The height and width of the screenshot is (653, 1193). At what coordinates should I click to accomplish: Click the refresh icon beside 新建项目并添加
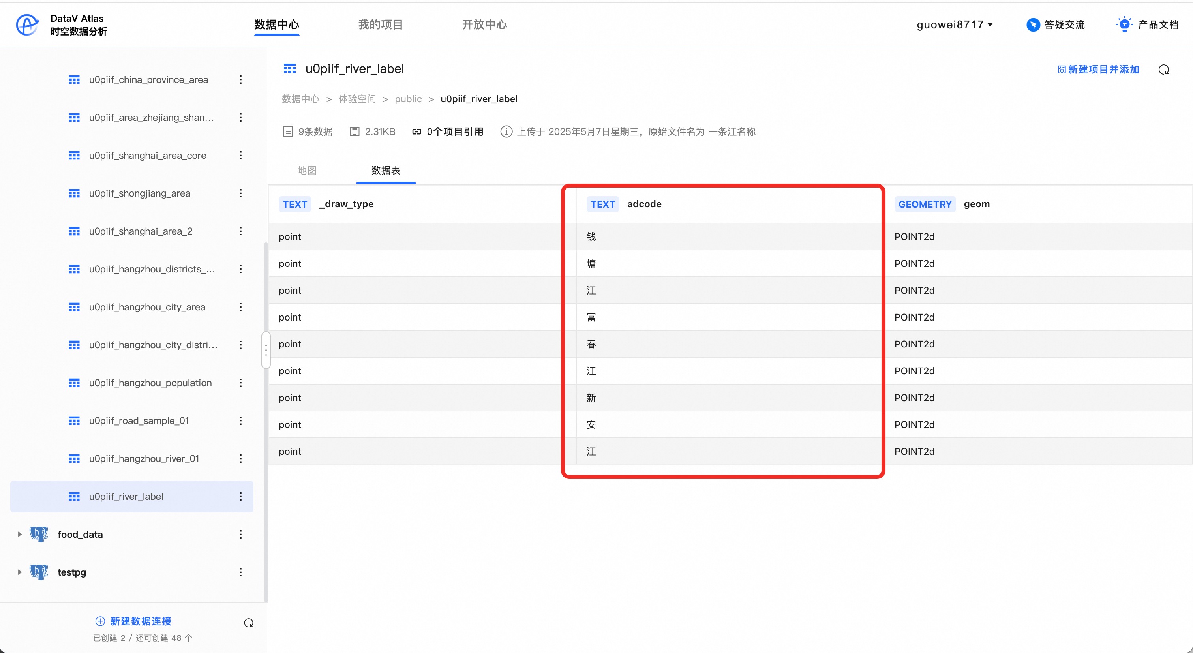click(1163, 69)
